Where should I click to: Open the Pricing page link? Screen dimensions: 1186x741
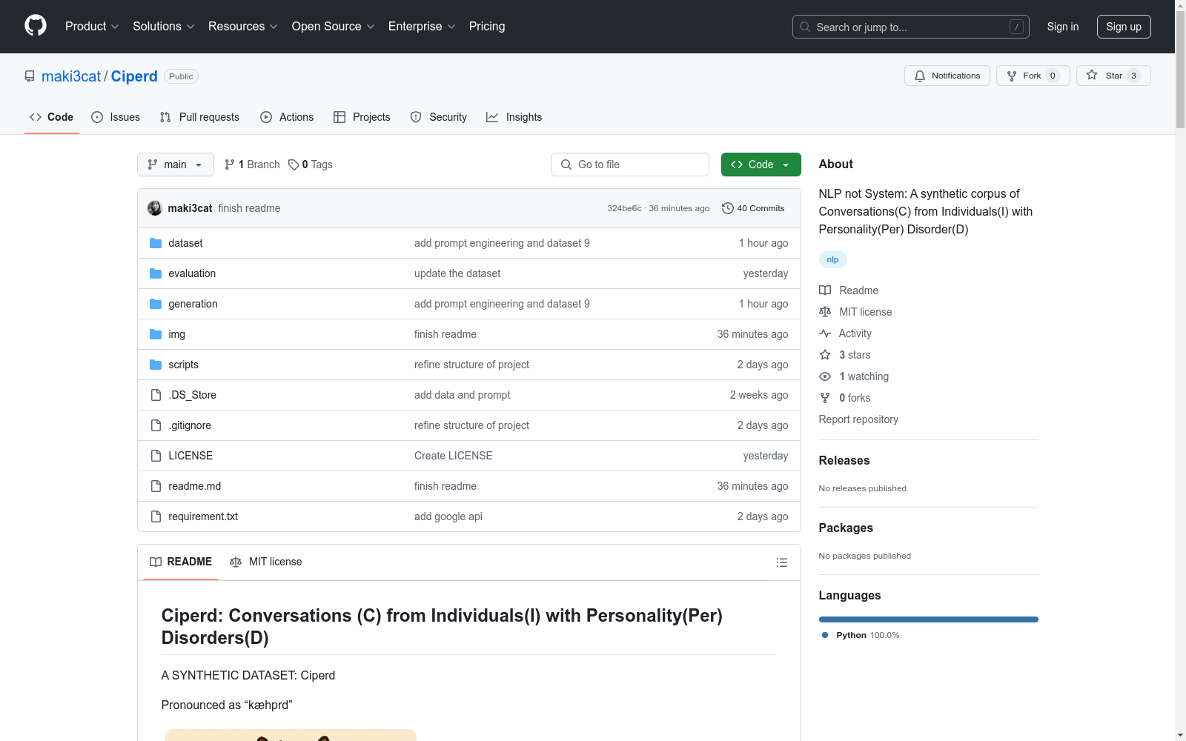(487, 26)
